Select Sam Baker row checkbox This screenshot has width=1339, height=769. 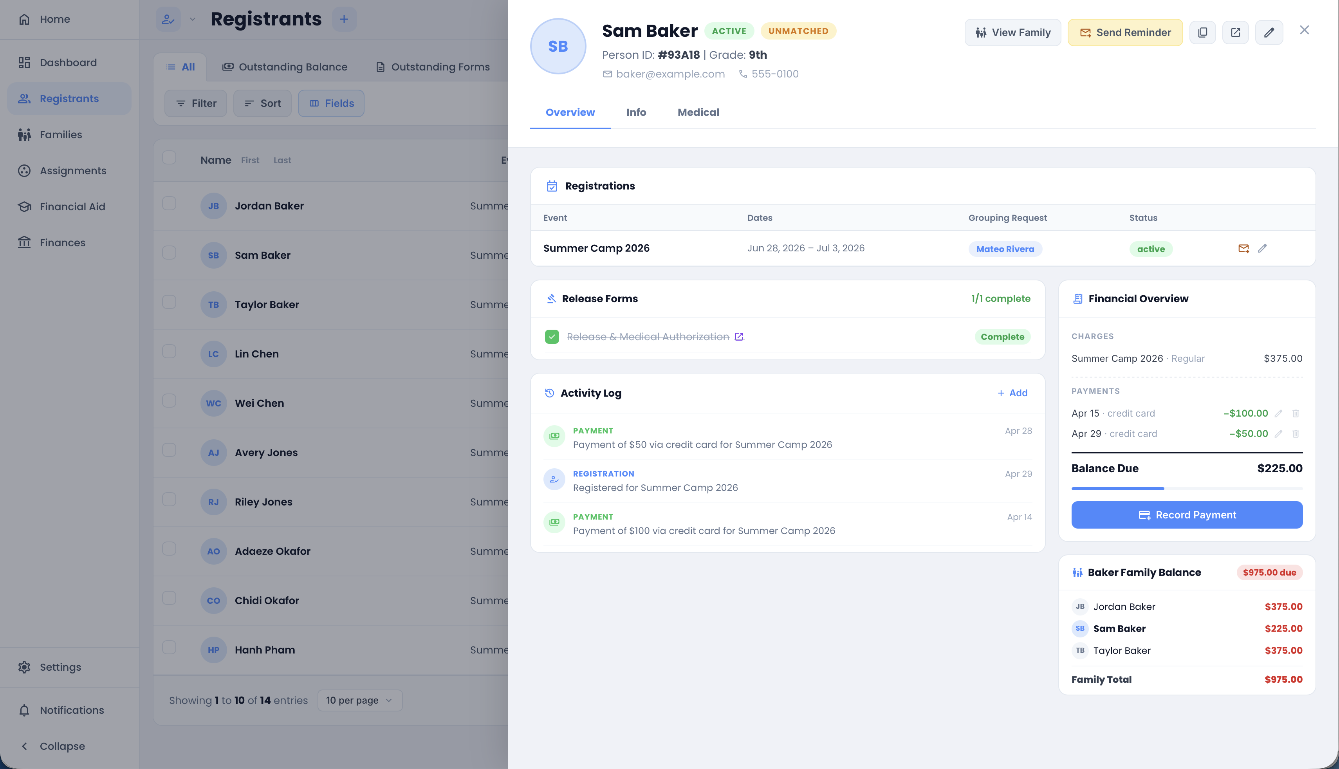tap(169, 253)
